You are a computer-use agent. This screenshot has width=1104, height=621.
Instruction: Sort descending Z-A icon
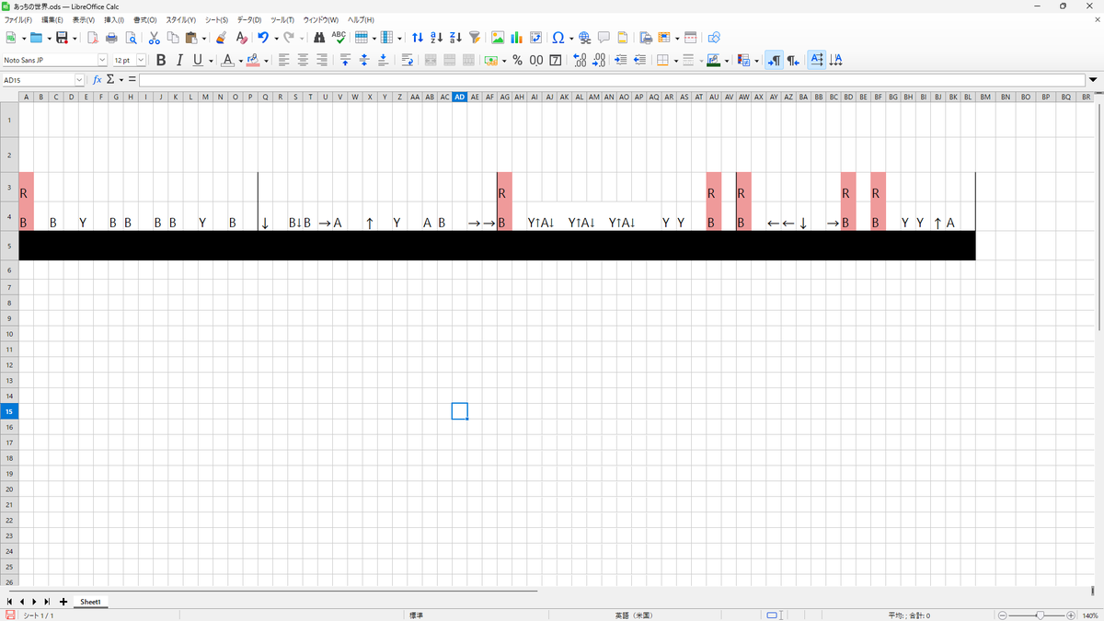click(455, 38)
